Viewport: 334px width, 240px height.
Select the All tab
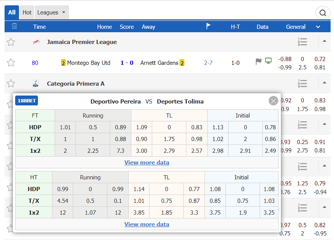pyautogui.click(x=12, y=13)
